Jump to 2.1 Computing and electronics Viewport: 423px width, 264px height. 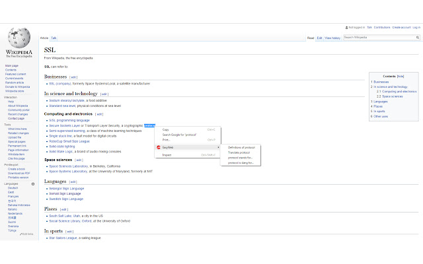[397, 92]
